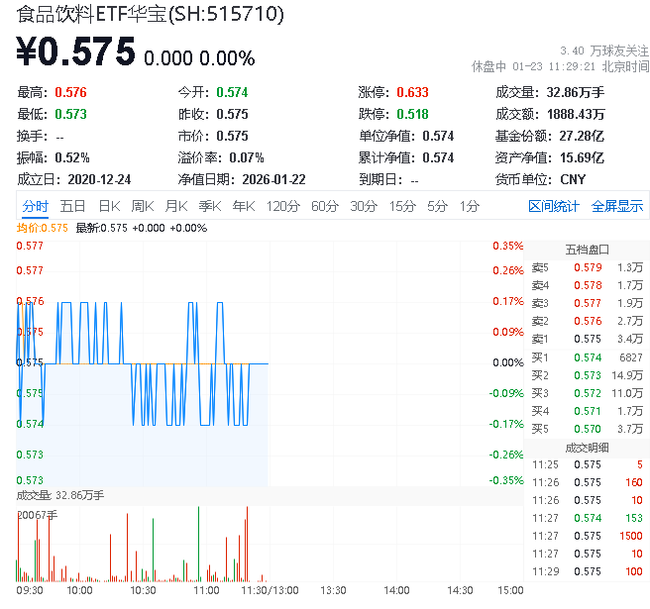The width and height of the screenshot is (650, 609).
Task: Switch to the 15分 interval
Action: (x=402, y=206)
